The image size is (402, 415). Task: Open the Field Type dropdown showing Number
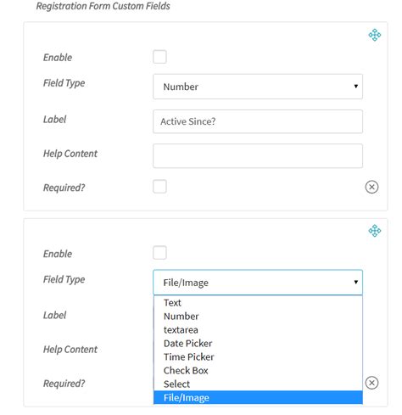pos(258,87)
